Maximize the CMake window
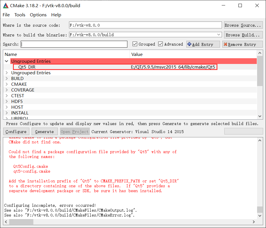Viewport: 266px width, 228px height. tap(240, 5)
